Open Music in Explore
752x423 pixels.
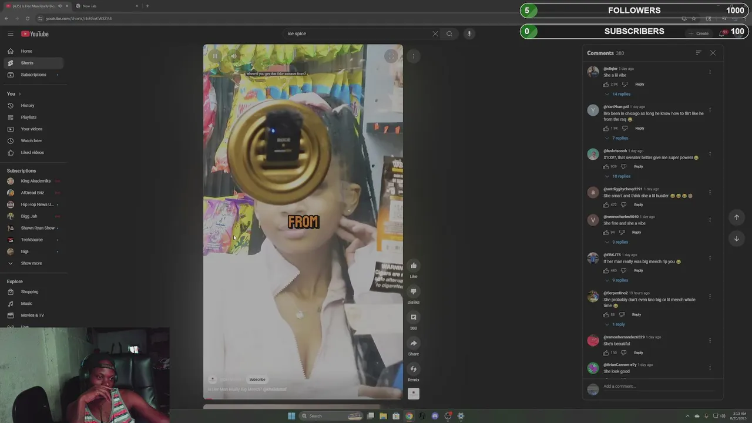coord(33,303)
